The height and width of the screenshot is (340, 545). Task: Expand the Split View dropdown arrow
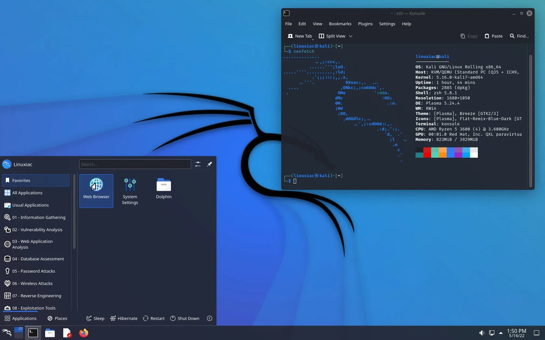pyautogui.click(x=351, y=36)
